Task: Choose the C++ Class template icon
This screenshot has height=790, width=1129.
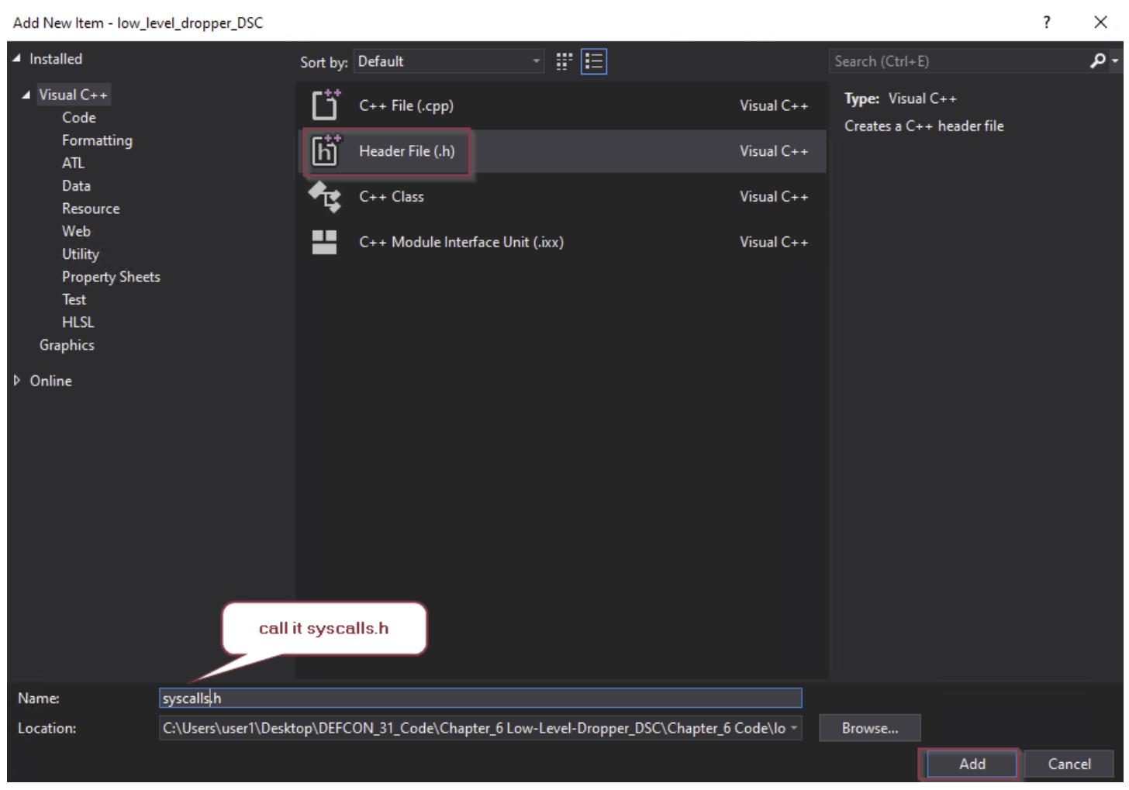Action: click(x=325, y=197)
